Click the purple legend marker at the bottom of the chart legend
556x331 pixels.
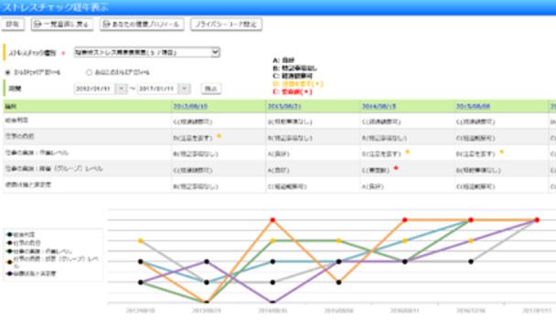9,273
